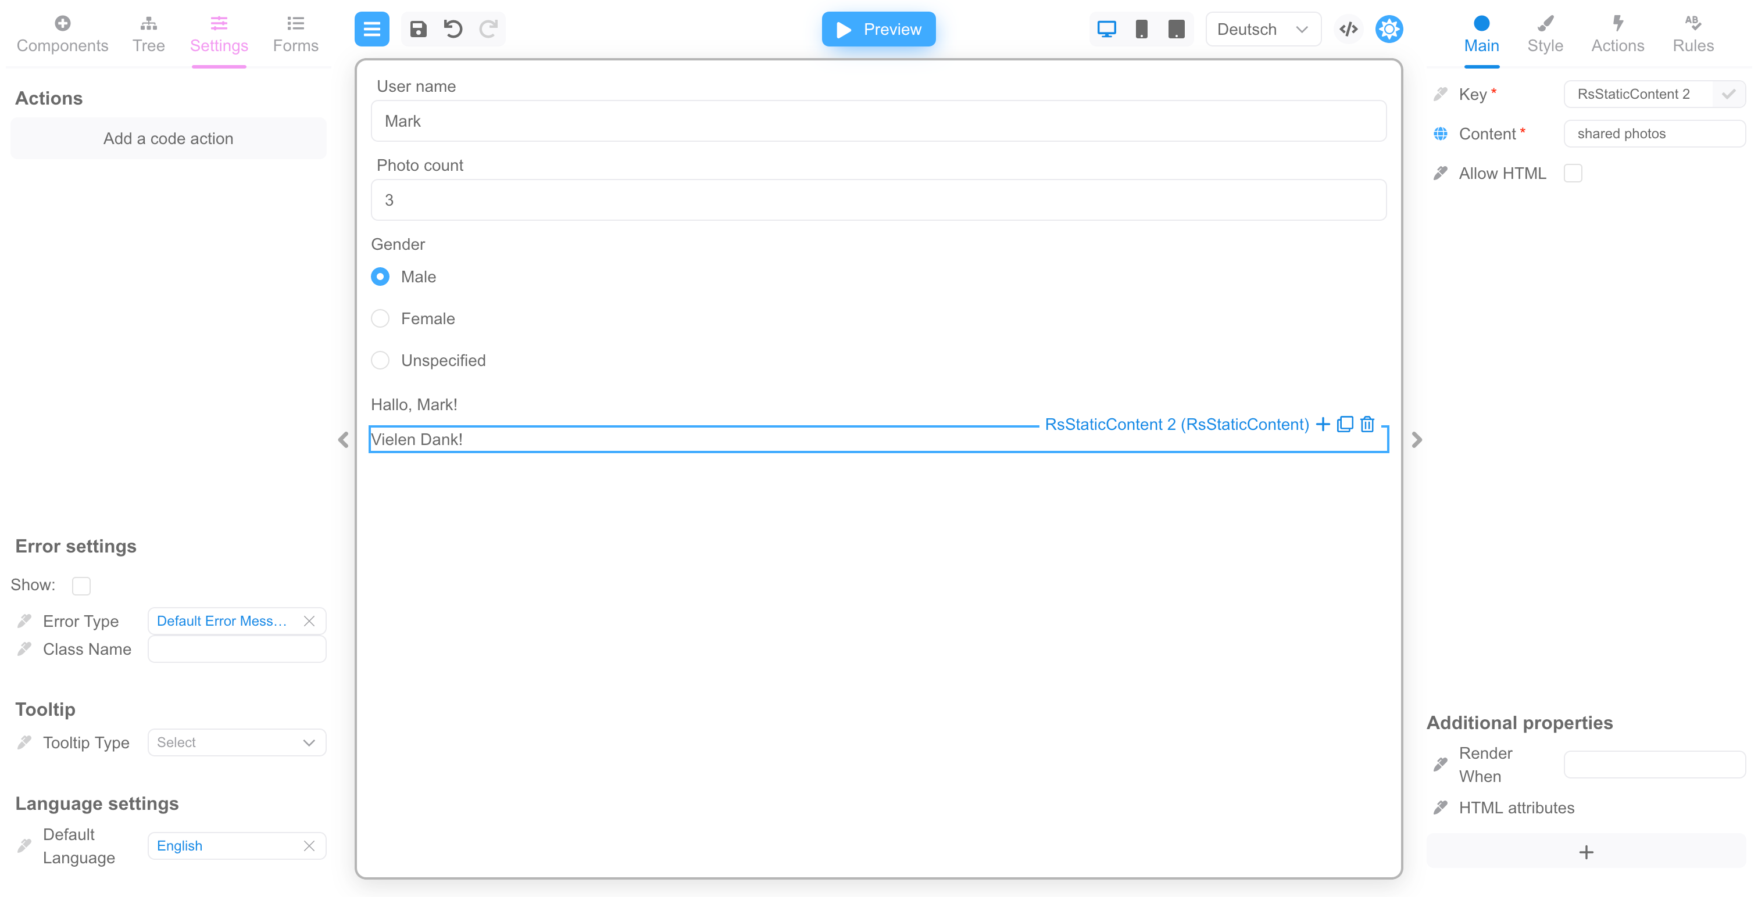Enable the Allow HTML checkbox
Image resolution: width=1758 pixels, height=897 pixels.
[1573, 174]
